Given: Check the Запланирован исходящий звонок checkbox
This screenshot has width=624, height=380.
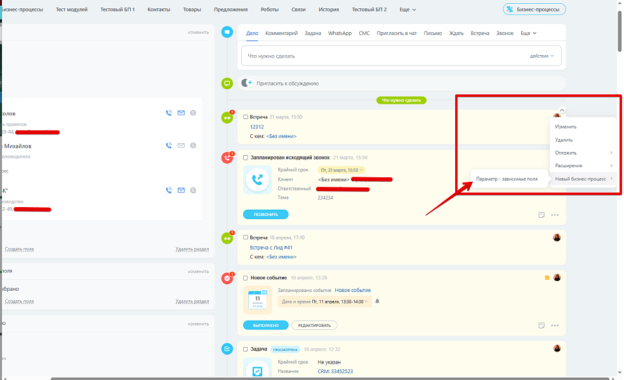Looking at the screenshot, I should (246, 158).
